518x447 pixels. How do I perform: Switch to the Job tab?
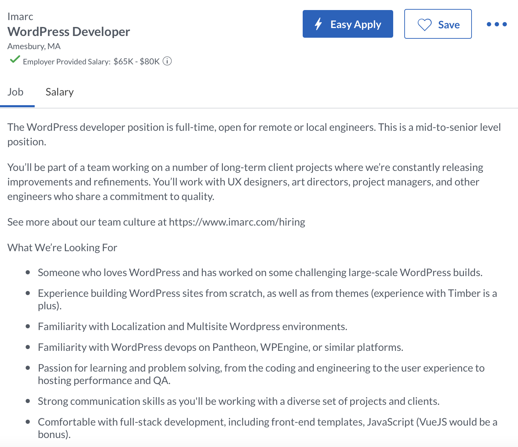[x=16, y=92]
